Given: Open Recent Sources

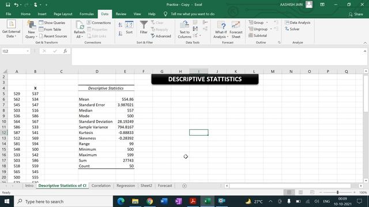Looking at the screenshot, I should (x=53, y=36).
